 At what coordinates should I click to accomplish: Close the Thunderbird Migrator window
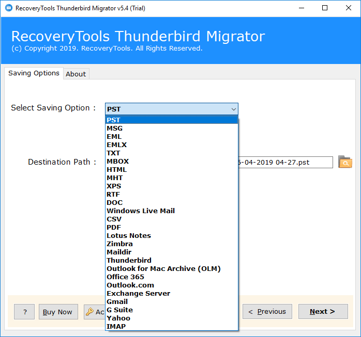coord(349,8)
